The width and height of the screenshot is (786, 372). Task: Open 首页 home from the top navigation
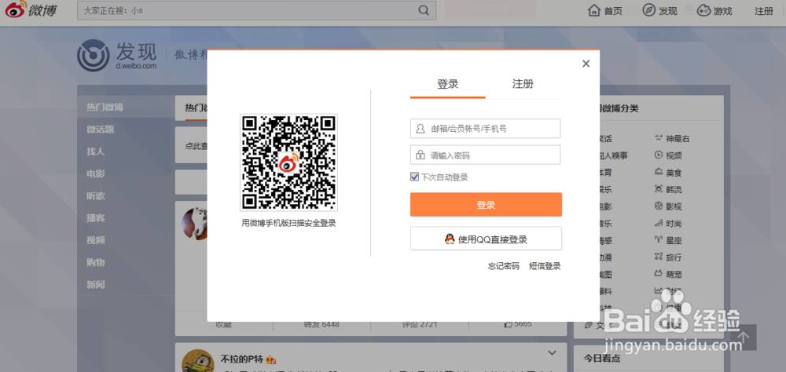coord(605,10)
